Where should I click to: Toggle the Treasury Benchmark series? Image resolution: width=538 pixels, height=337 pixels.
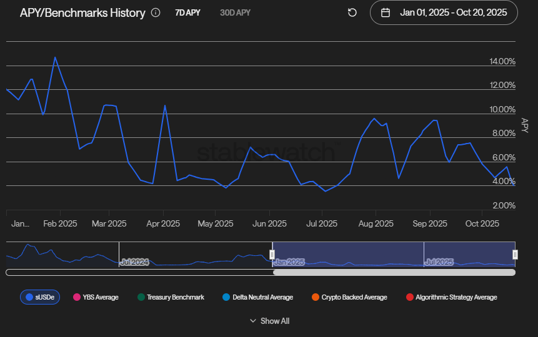click(x=171, y=297)
